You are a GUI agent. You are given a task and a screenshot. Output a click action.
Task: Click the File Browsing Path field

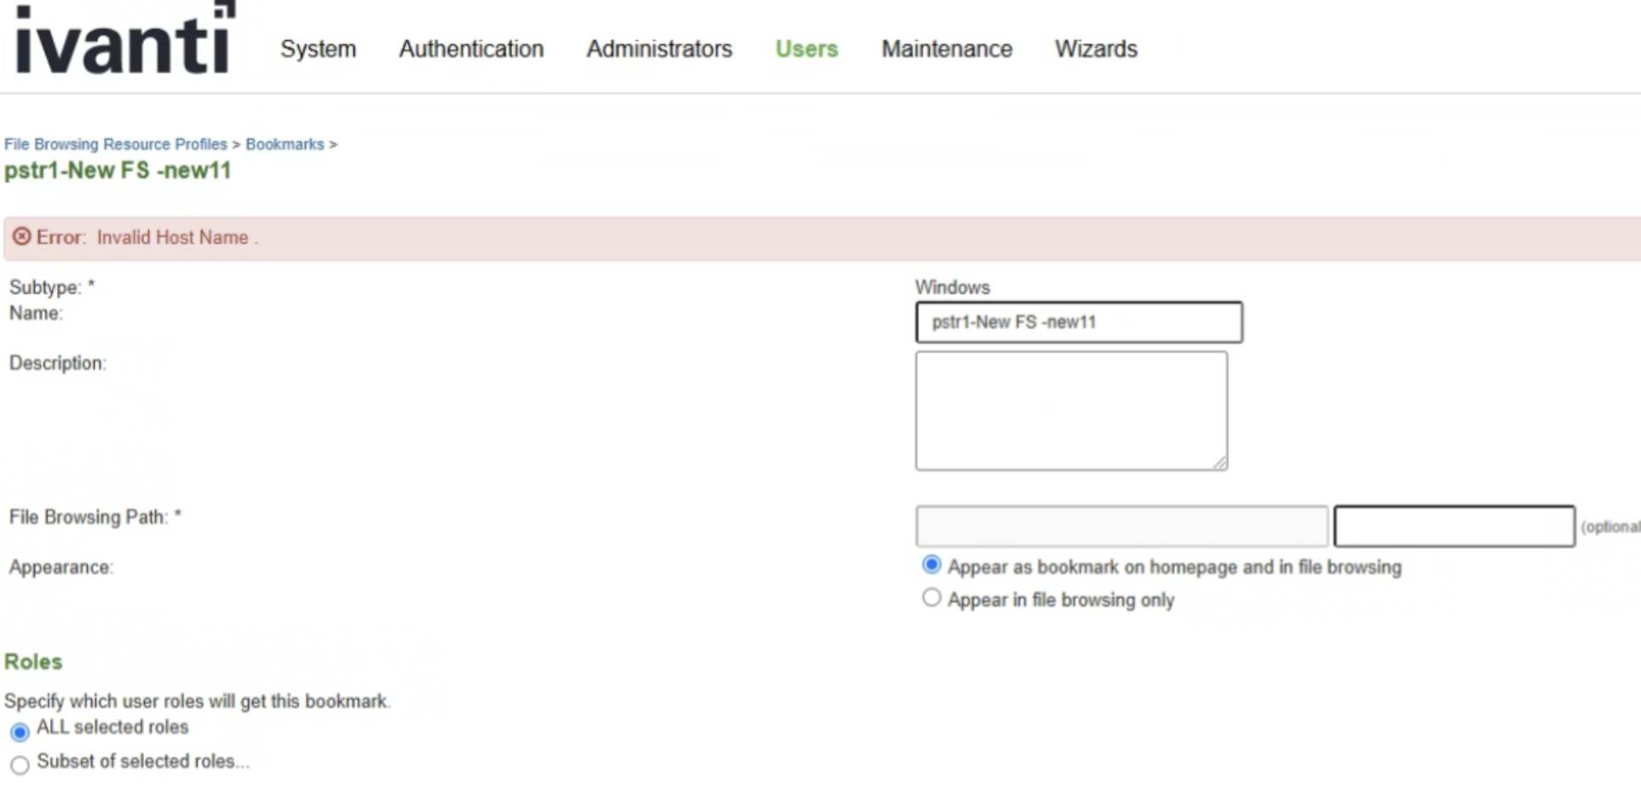coord(1120,526)
